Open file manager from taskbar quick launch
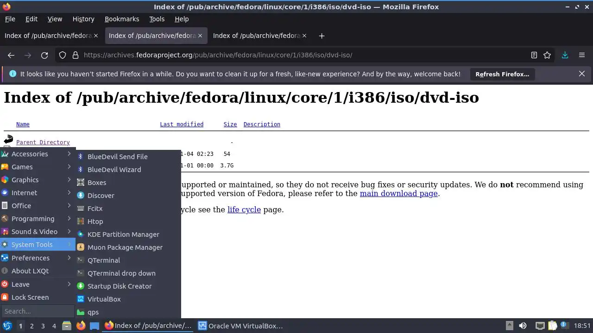 pos(66,326)
